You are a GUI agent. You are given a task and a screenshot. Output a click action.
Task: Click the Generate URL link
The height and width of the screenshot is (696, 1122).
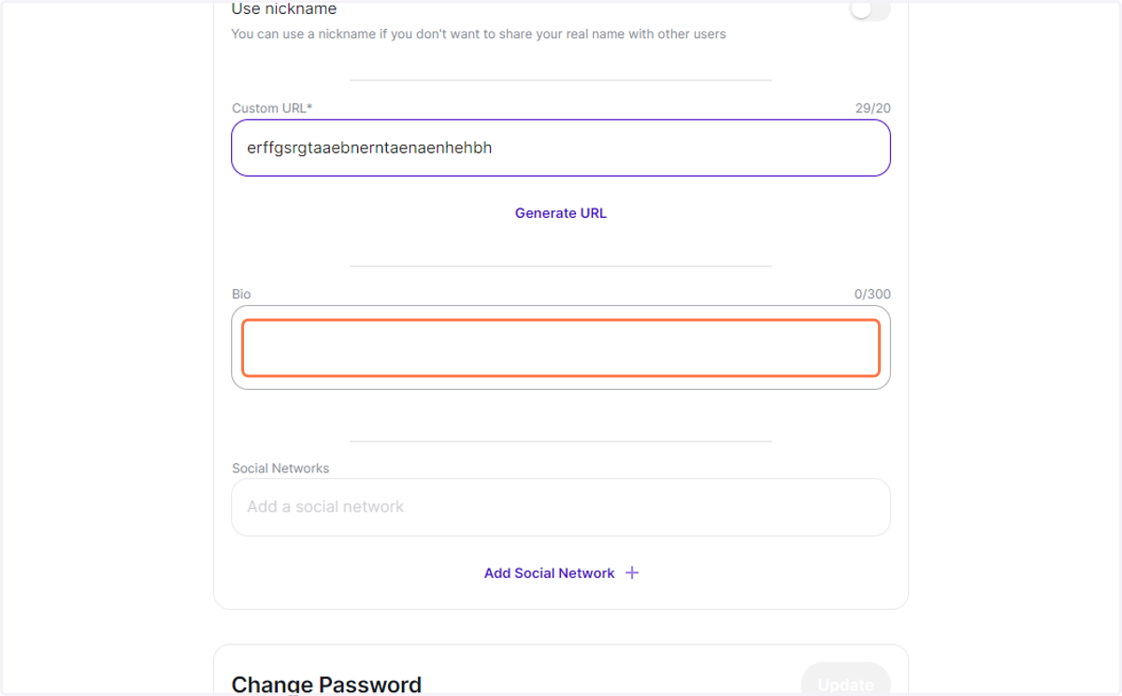click(561, 213)
